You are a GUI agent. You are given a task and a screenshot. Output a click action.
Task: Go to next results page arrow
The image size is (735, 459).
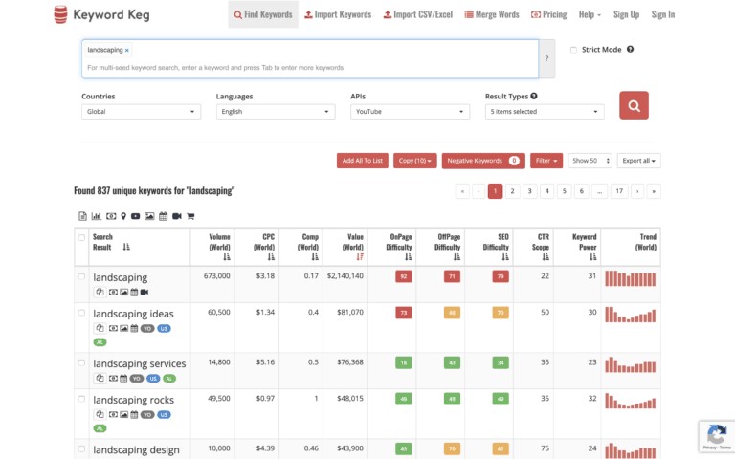pyautogui.click(x=637, y=191)
